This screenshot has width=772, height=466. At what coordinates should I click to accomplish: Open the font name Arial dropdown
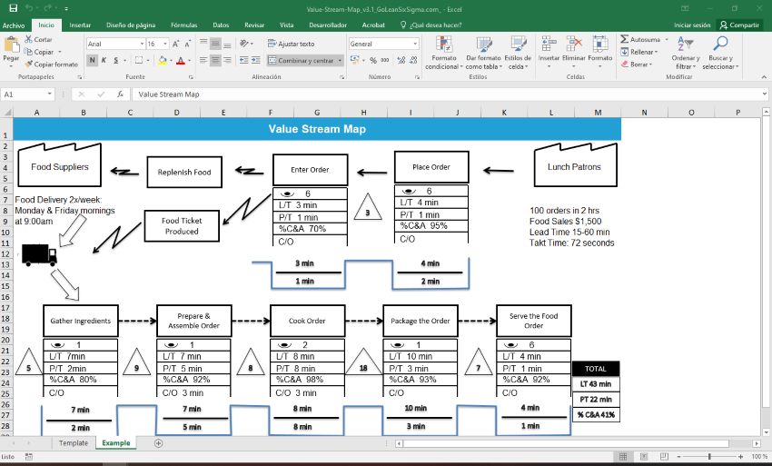coord(142,44)
